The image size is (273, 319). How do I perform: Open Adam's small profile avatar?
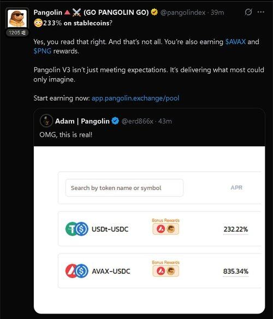pyautogui.click(x=46, y=121)
